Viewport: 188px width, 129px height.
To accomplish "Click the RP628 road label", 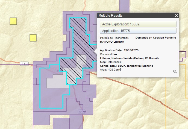I will (24, 64).
